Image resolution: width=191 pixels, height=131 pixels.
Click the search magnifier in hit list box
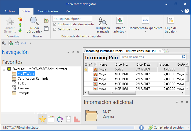click(x=183, y=57)
